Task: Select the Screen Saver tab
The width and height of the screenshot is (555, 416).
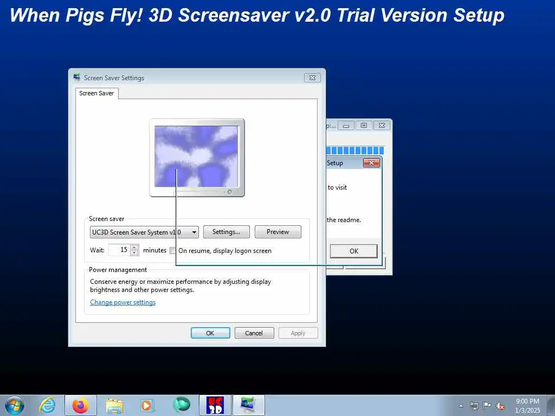Action: click(x=96, y=93)
